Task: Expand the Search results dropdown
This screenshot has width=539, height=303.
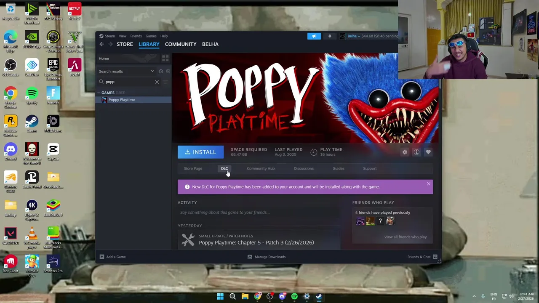Action: click(x=126, y=71)
